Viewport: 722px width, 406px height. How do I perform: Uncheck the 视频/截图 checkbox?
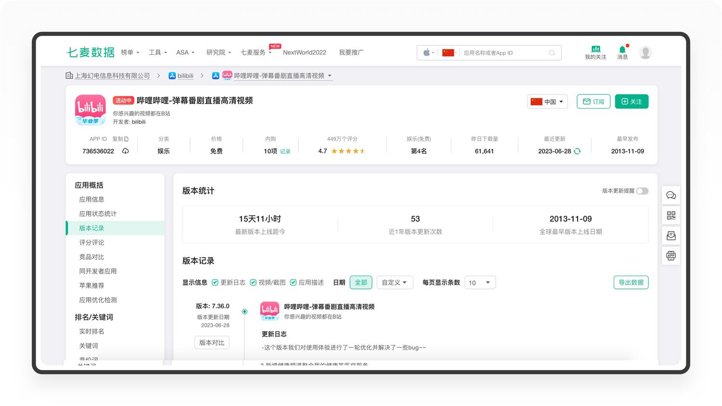pos(253,283)
